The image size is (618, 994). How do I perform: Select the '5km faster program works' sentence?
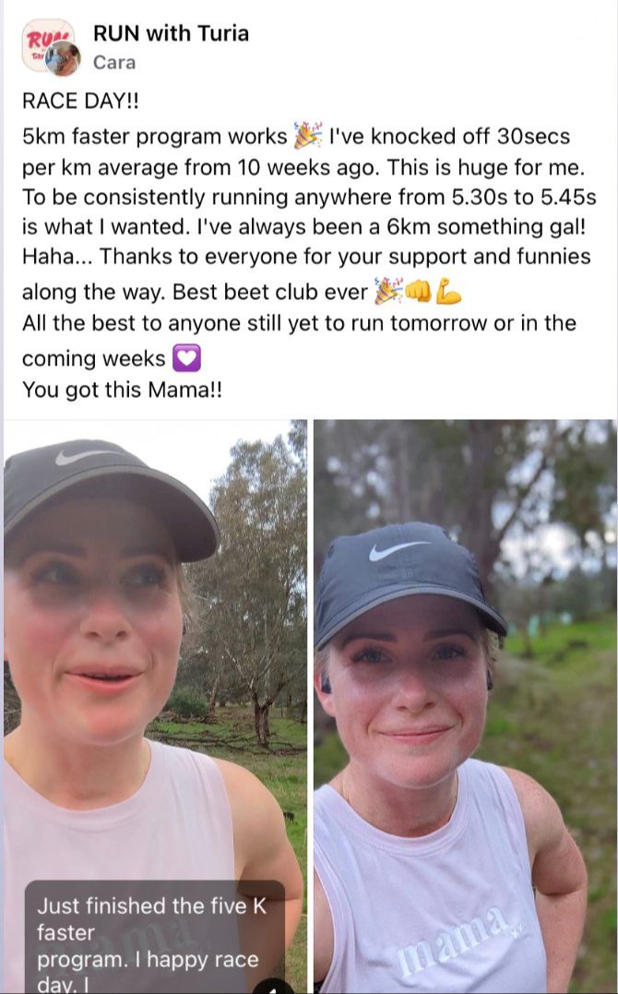155,137
